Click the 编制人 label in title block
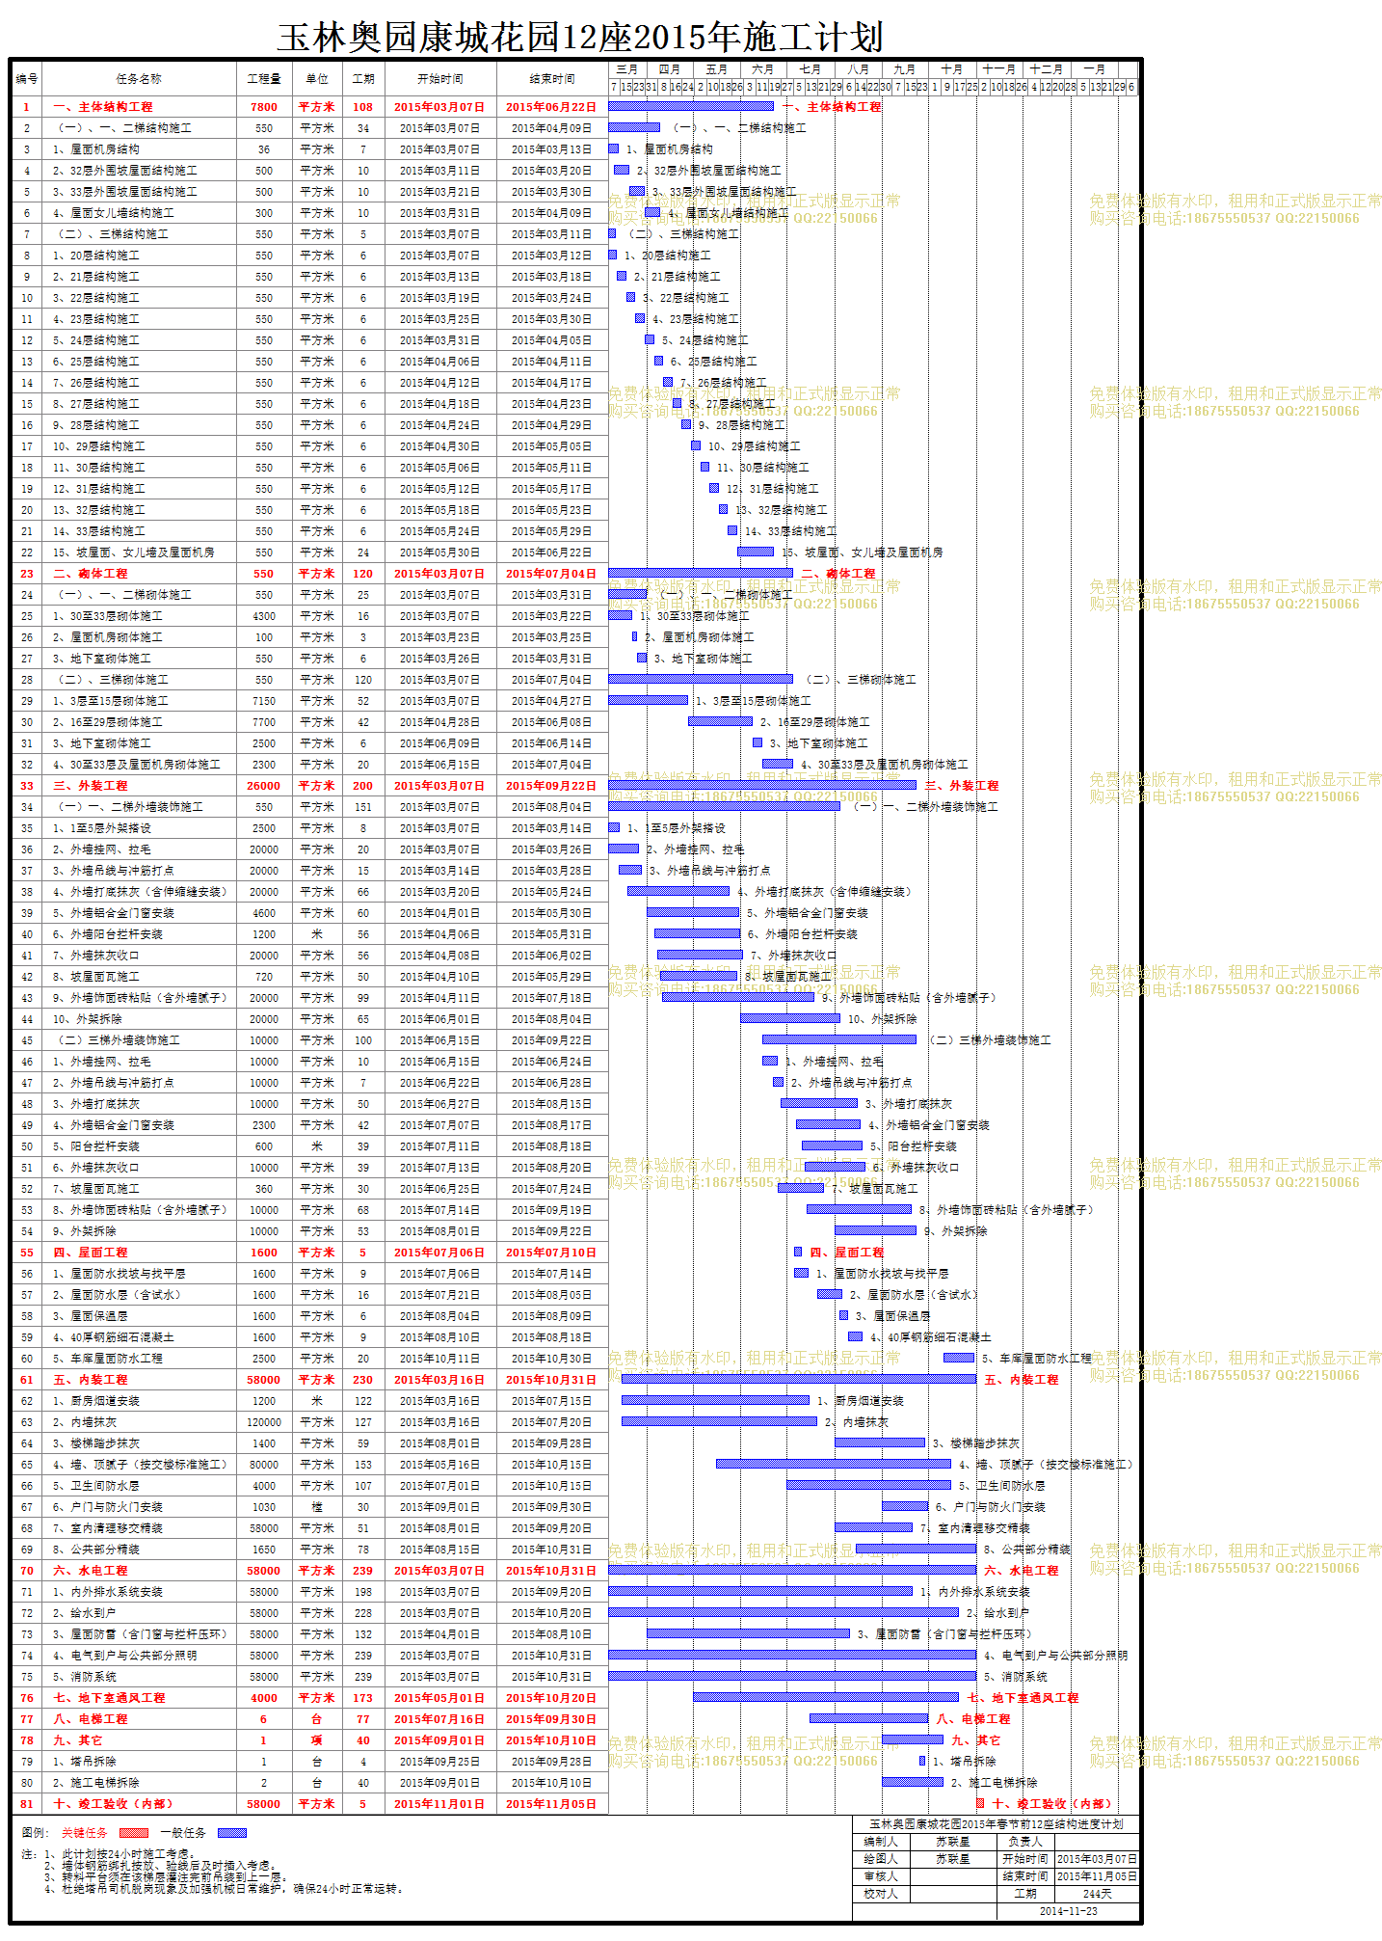The image size is (1382, 1941). [881, 1842]
